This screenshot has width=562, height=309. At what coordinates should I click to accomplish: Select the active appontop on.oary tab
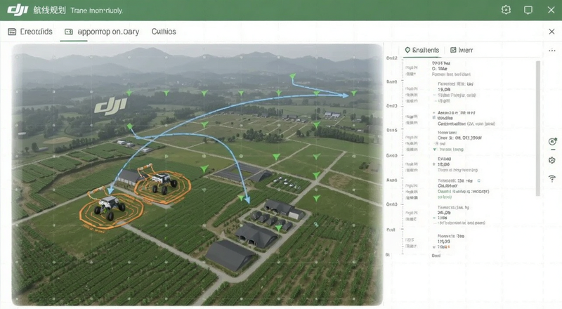[102, 32]
